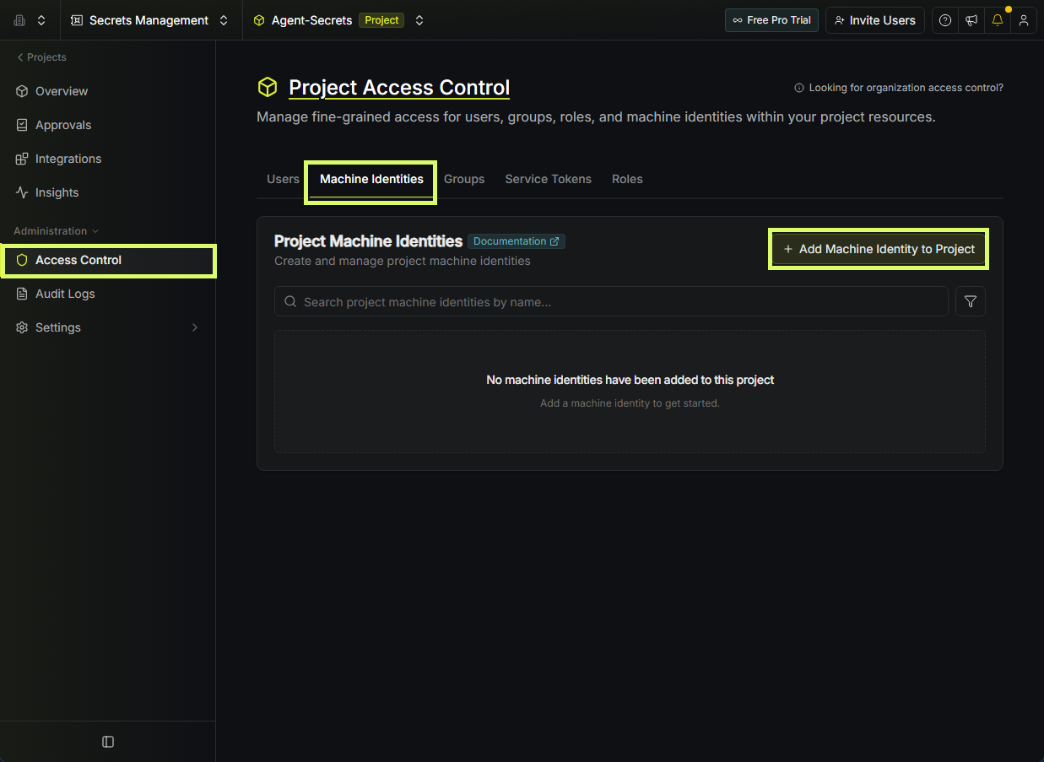Click the Approvals checklist icon
This screenshot has width=1044, height=762.
[x=22, y=125]
